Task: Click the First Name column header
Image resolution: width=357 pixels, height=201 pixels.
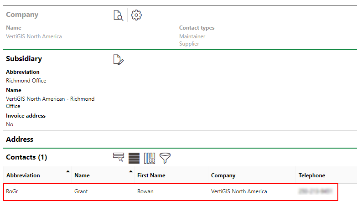Action: [x=151, y=175]
